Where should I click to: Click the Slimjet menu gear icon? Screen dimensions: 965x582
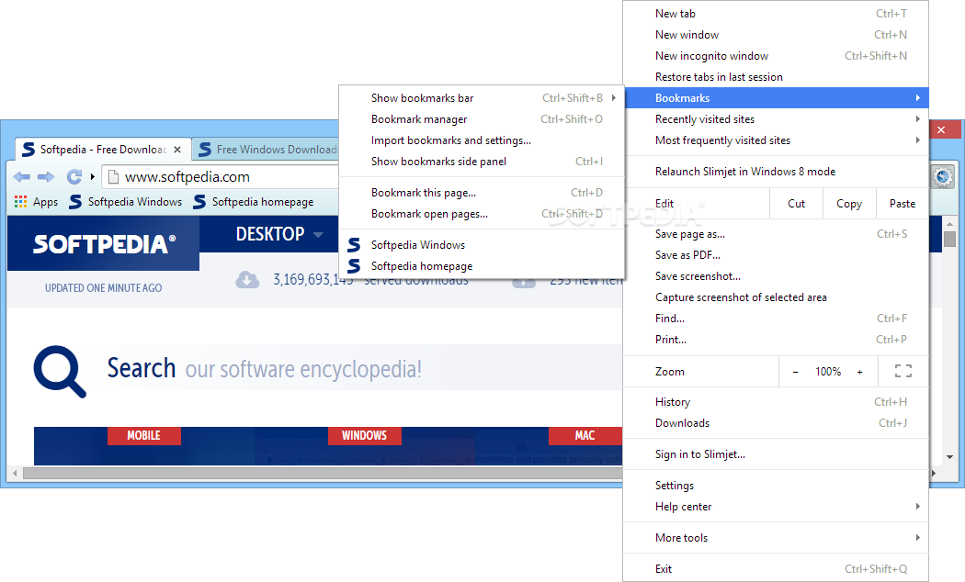pos(942,177)
